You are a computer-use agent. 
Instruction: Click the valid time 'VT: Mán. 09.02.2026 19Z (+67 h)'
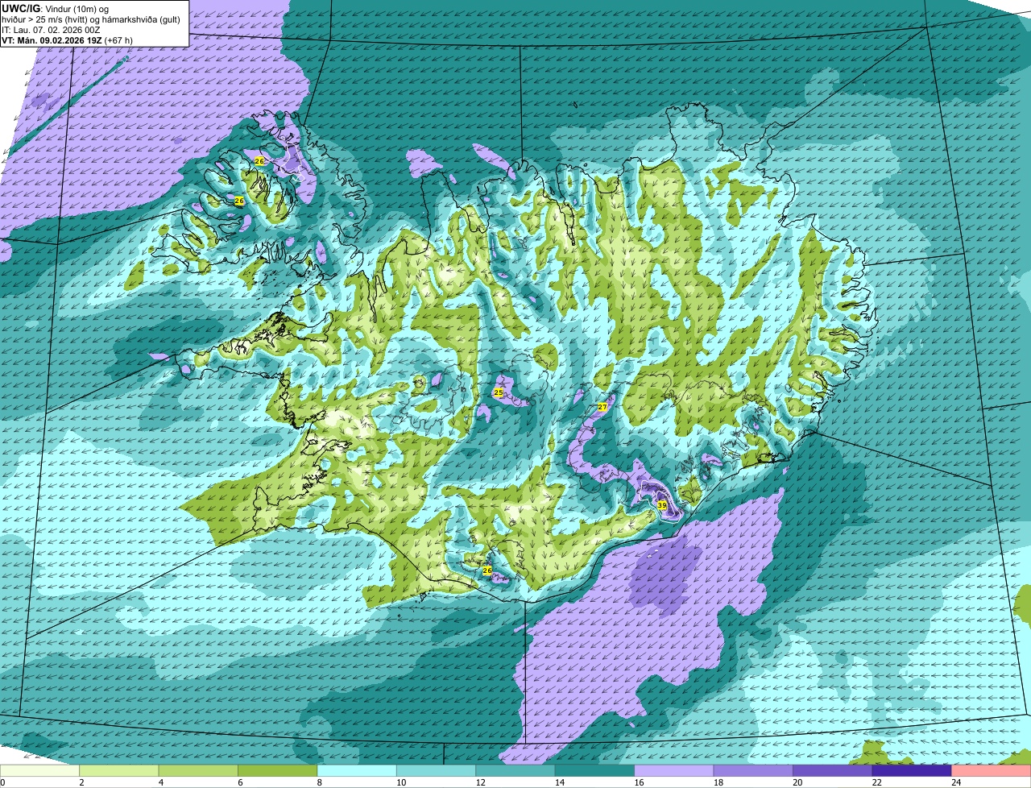pyautogui.click(x=67, y=40)
